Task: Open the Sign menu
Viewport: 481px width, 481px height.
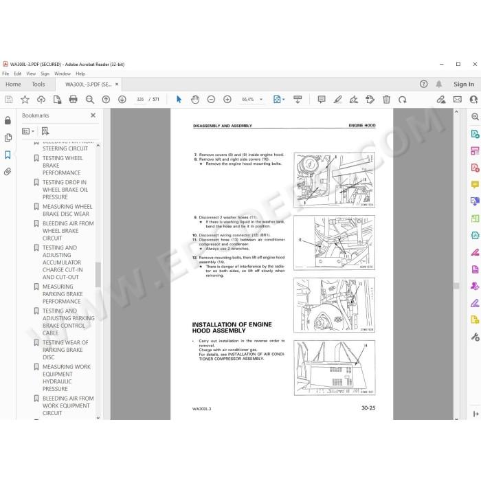Action: coord(45,74)
